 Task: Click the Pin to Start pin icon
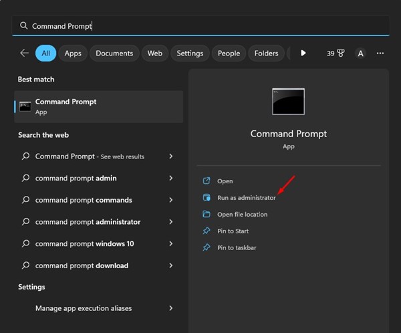[207, 231]
